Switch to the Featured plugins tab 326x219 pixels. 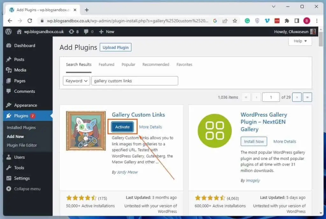pos(106,65)
